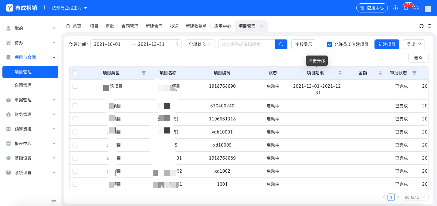
Task: Switch to 合同管理 tab
Action: click(x=130, y=26)
